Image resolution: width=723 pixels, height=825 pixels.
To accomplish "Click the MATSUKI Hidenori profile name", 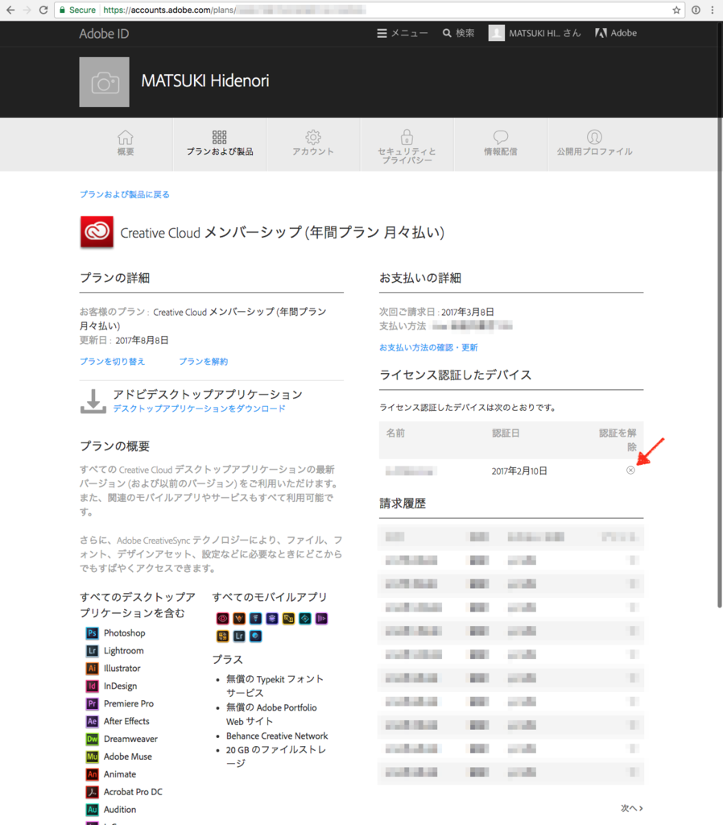I will tap(205, 81).
